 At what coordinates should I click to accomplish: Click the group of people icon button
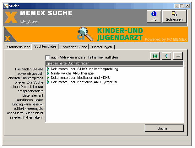[154, 56]
